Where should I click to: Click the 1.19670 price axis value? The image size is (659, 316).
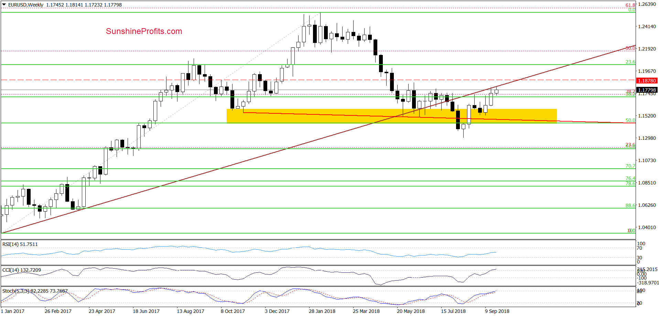647,71
